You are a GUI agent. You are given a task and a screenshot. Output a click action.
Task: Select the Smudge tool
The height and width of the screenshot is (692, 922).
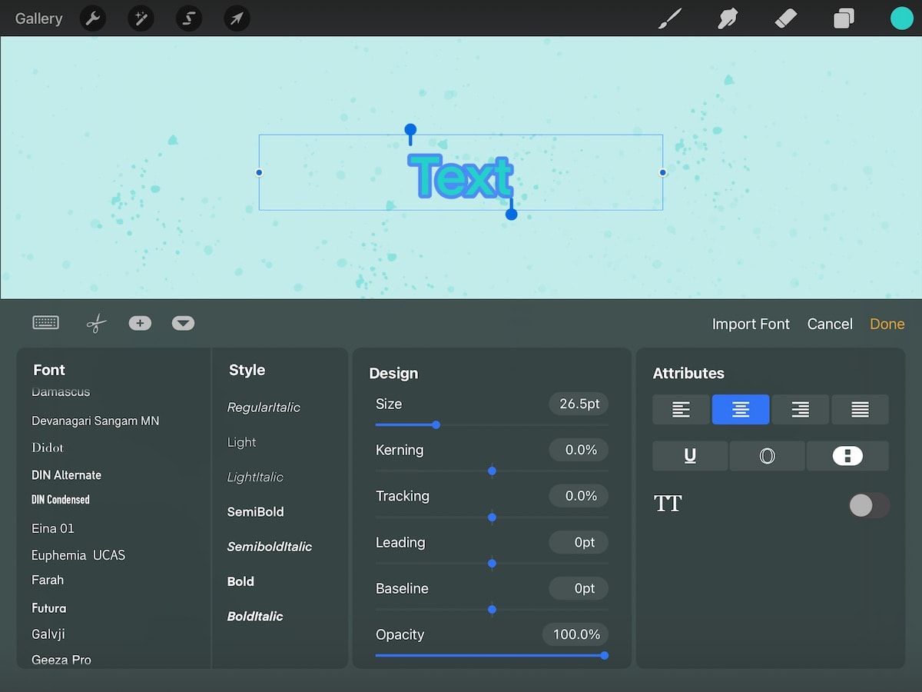click(x=727, y=18)
